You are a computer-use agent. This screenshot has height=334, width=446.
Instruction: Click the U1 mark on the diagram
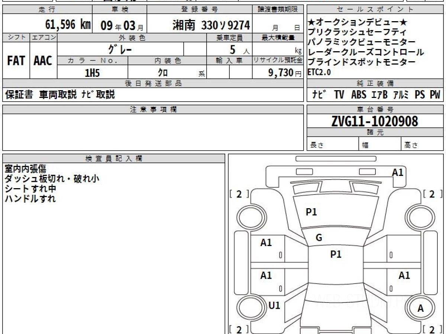tap(274, 305)
